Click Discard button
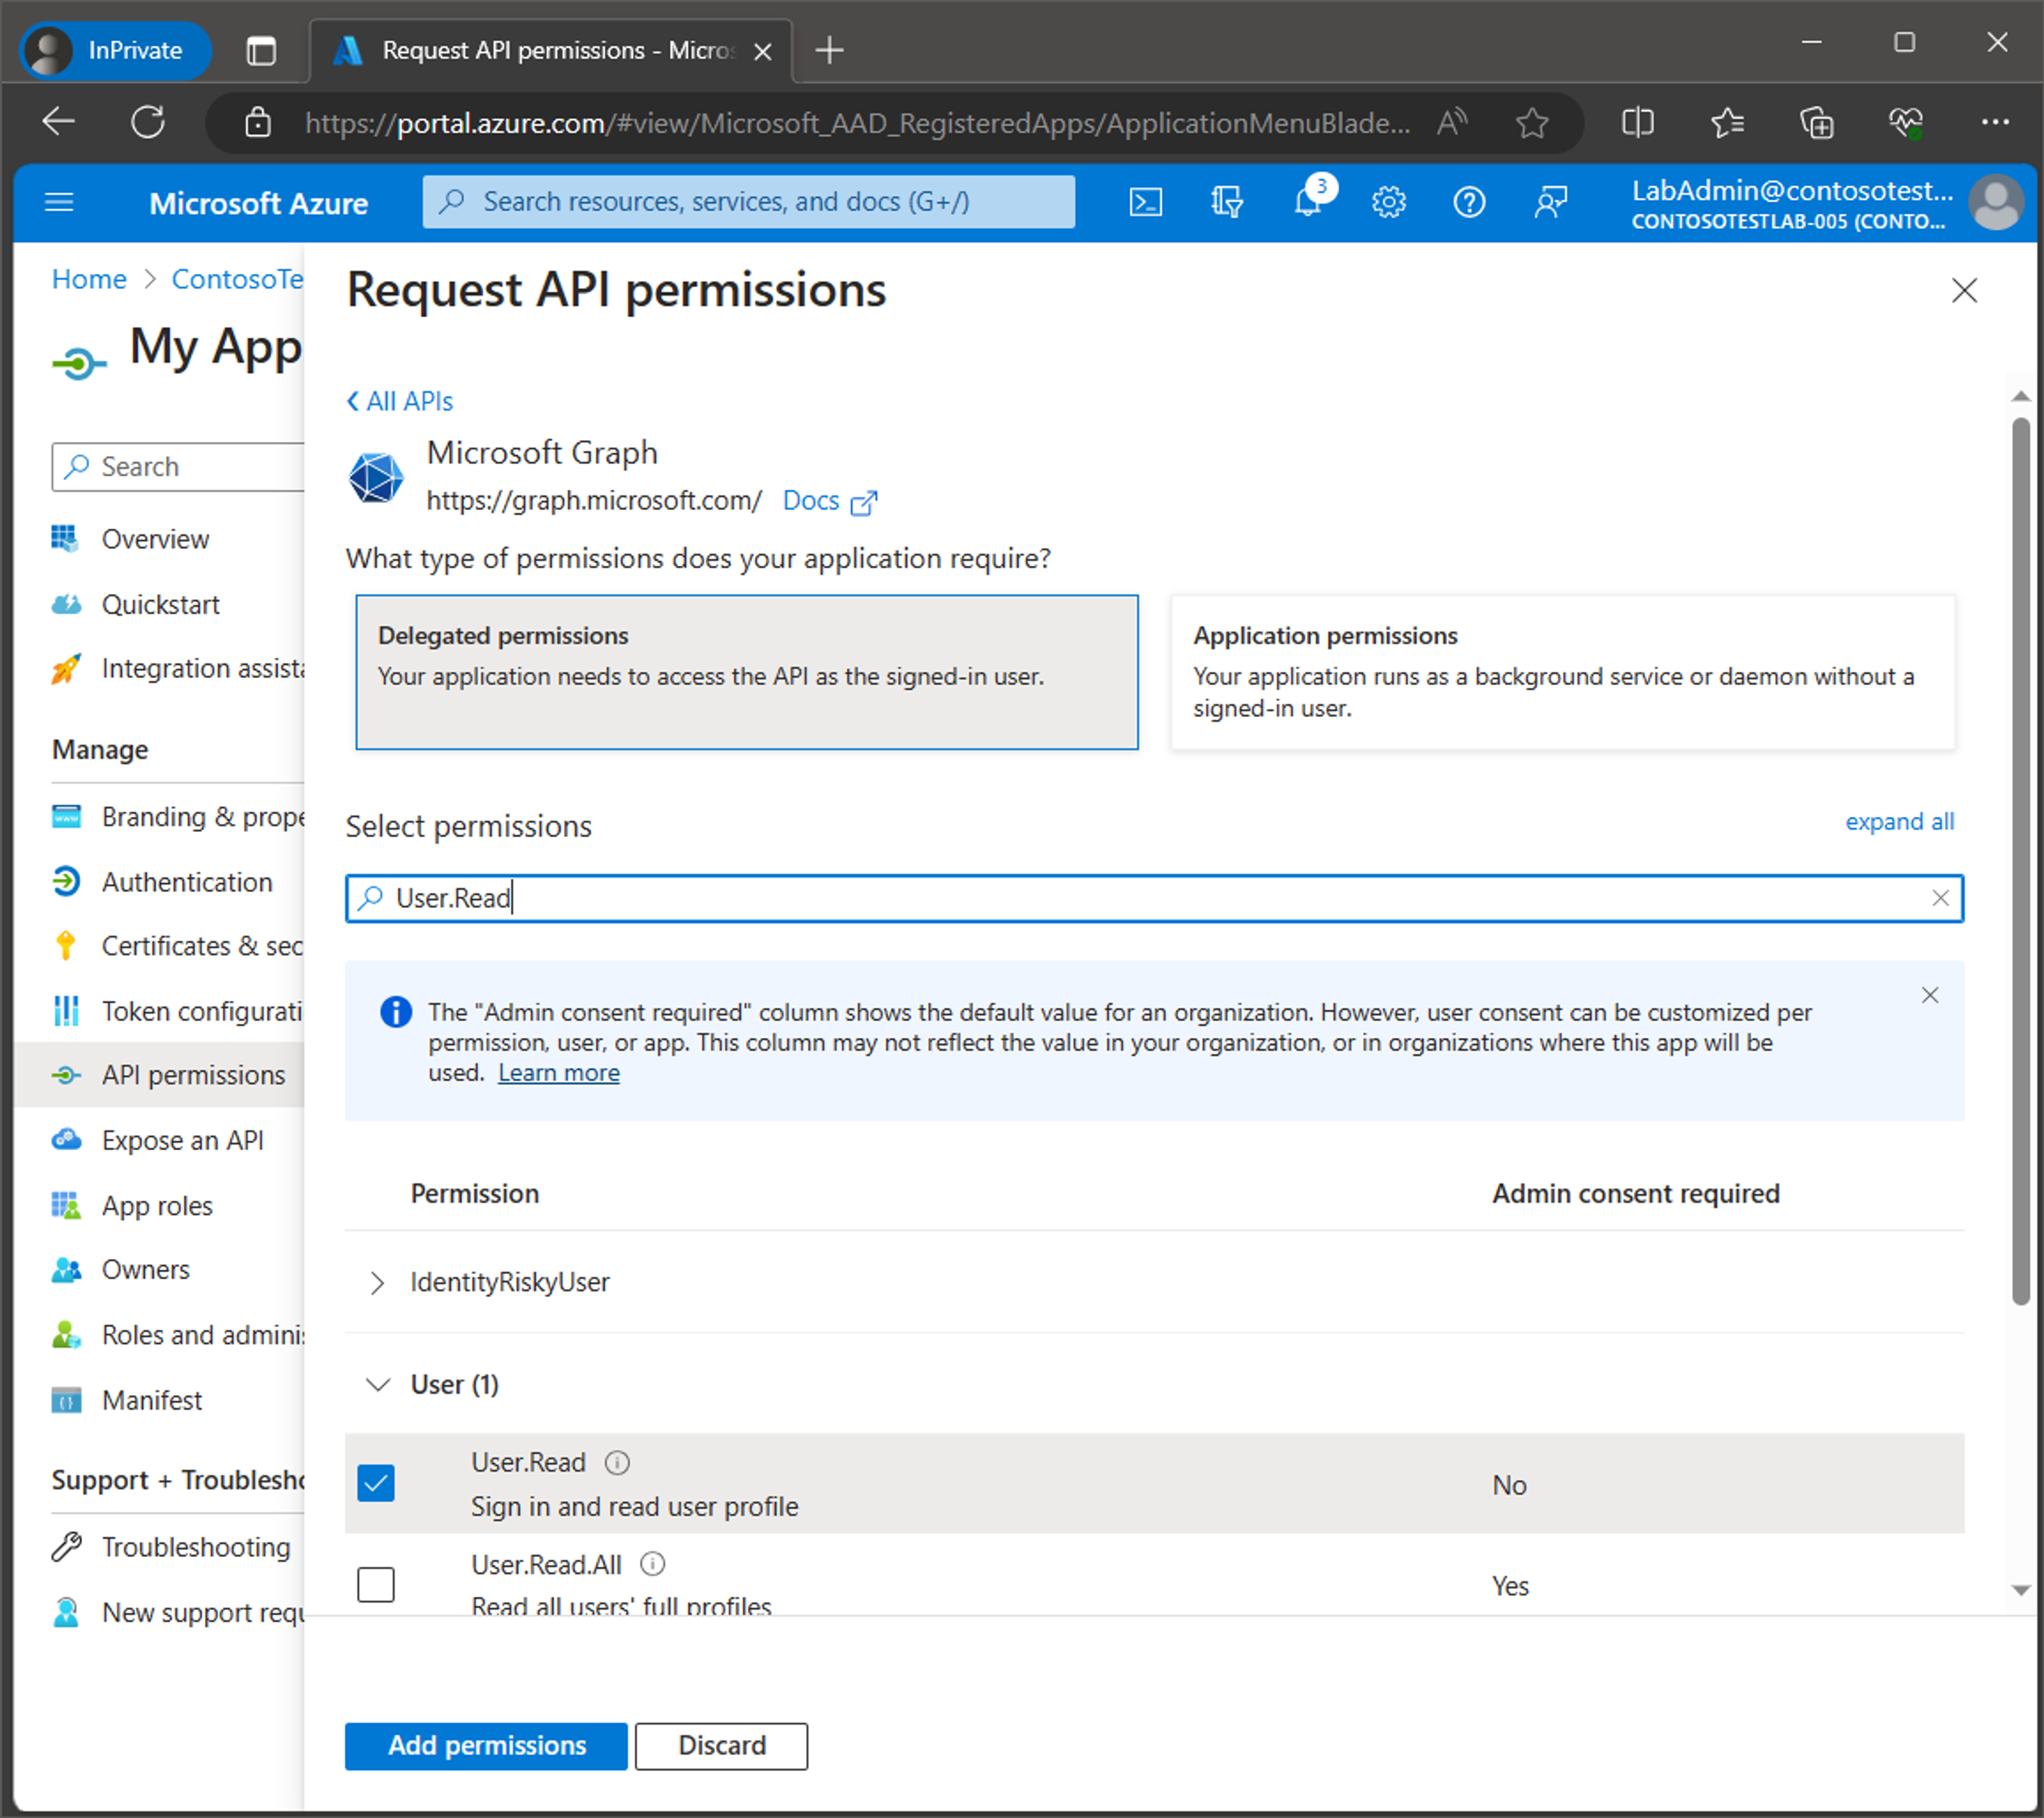 (x=721, y=1746)
